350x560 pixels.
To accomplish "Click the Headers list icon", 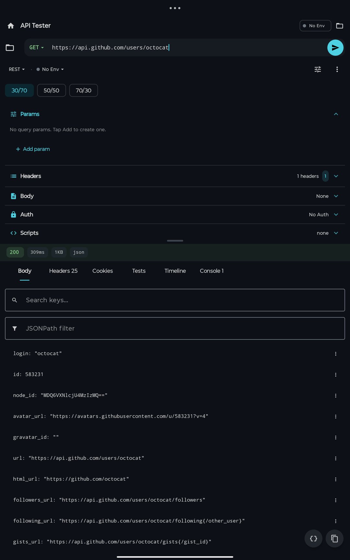I will tap(14, 176).
